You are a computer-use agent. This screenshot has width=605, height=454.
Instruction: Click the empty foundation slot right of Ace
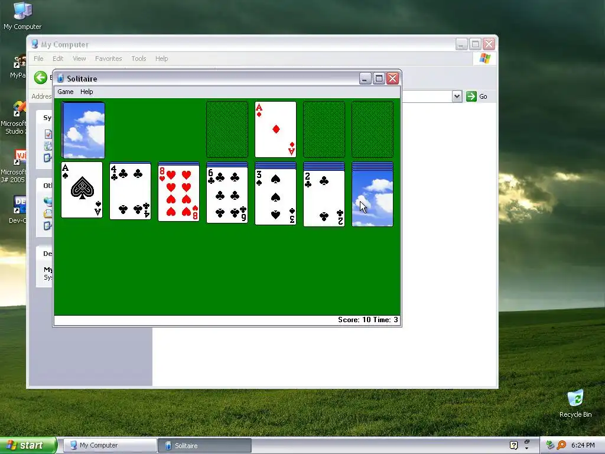[324, 129]
